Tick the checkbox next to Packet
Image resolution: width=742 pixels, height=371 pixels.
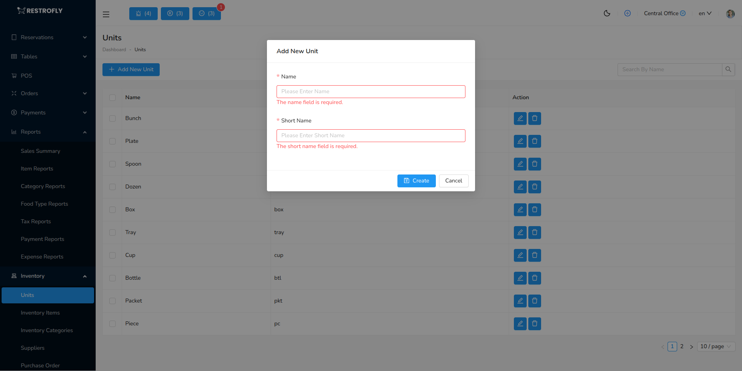[112, 301]
